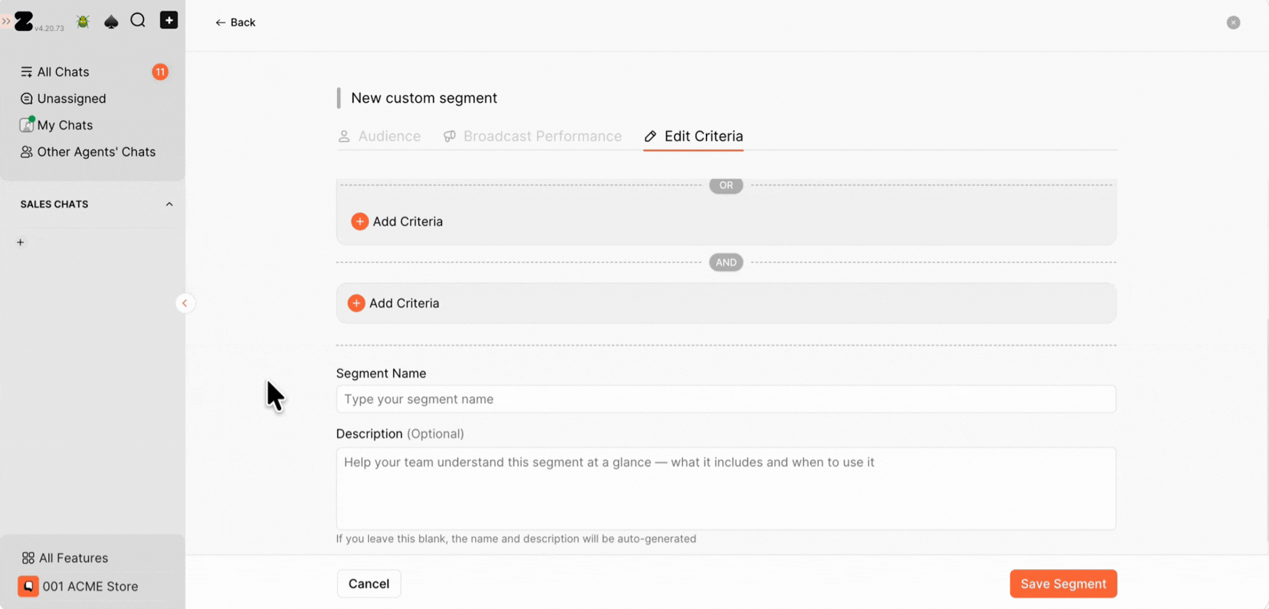This screenshot has height=609, width=1269.
Task: Click orange plus icon in OR group
Action: pos(359,221)
